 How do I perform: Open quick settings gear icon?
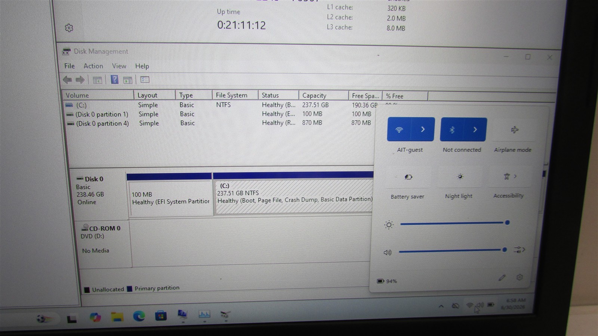pos(520,277)
